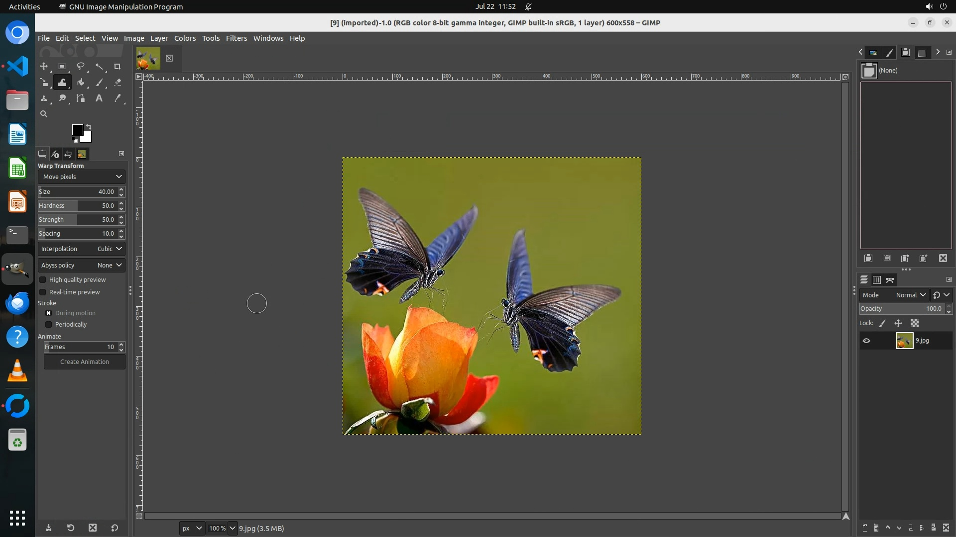Click the Create Animation button
The width and height of the screenshot is (956, 537).
[84, 362]
